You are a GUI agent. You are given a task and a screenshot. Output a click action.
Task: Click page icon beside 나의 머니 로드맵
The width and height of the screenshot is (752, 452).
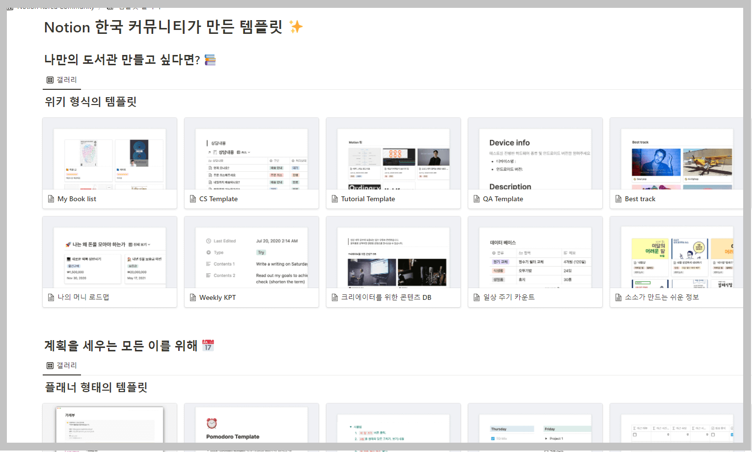[x=51, y=297]
